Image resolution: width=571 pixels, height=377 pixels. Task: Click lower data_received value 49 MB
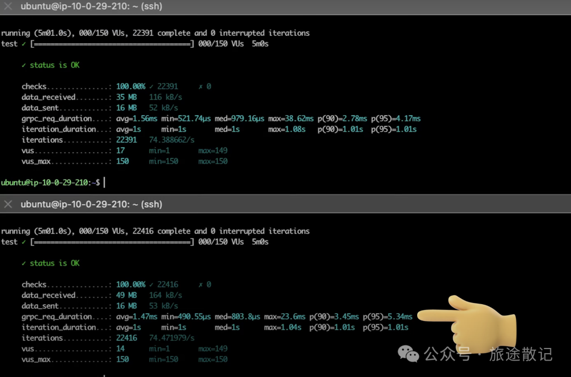[x=126, y=295]
